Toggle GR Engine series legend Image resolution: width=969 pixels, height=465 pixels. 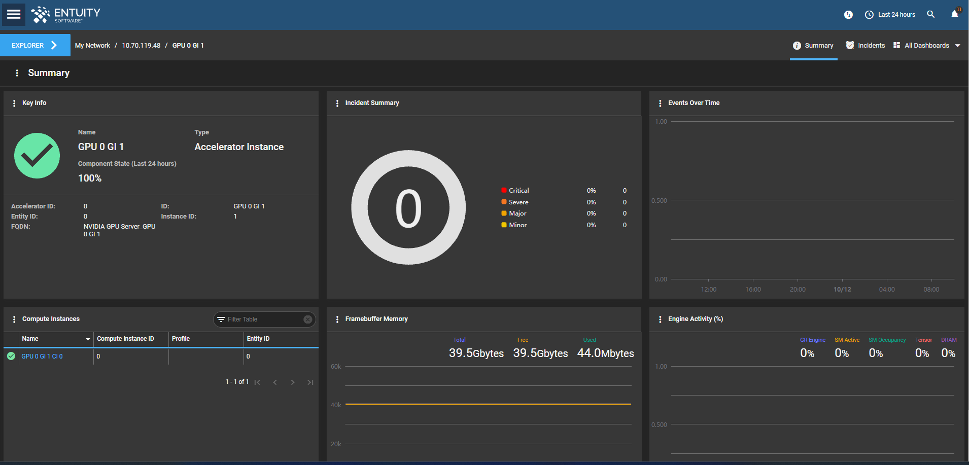[x=813, y=340]
